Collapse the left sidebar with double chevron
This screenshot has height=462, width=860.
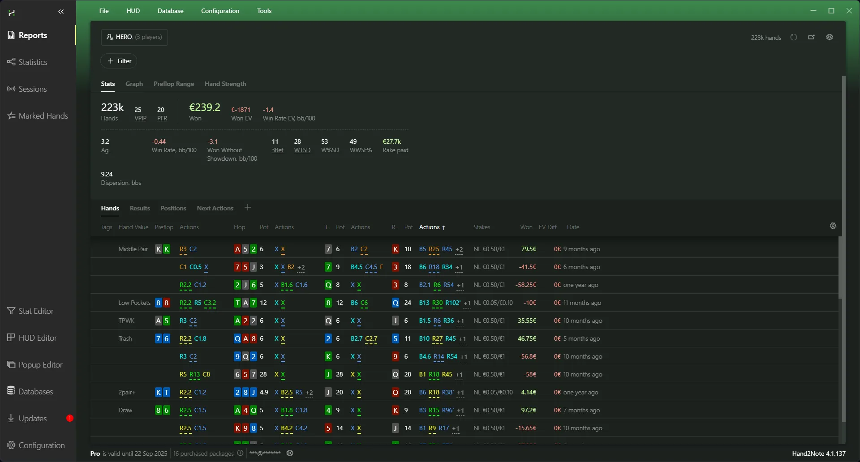(61, 12)
